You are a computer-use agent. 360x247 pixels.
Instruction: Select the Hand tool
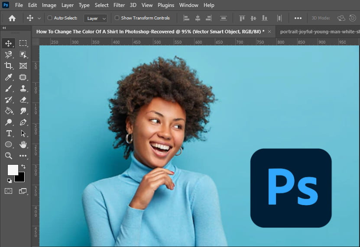point(23,144)
